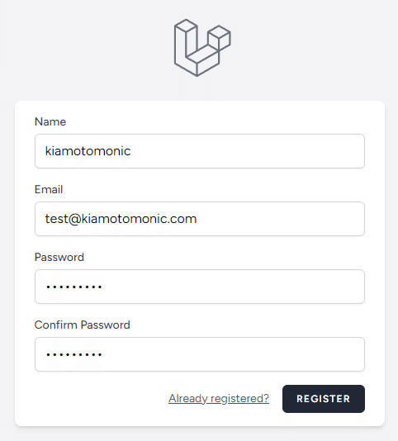Click the Name field label
The image size is (398, 441).
pos(50,121)
